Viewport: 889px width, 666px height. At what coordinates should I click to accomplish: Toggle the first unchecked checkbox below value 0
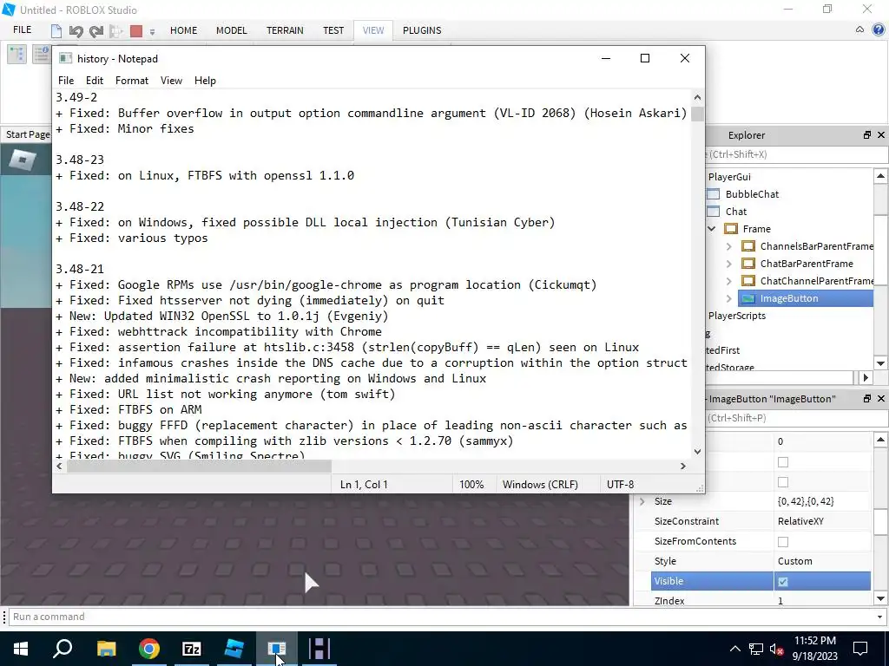click(x=783, y=462)
